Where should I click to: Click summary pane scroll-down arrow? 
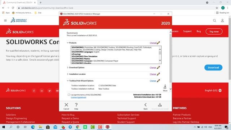coord(170,89)
